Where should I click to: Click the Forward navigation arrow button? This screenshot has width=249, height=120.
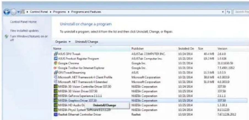click(x=13, y=12)
